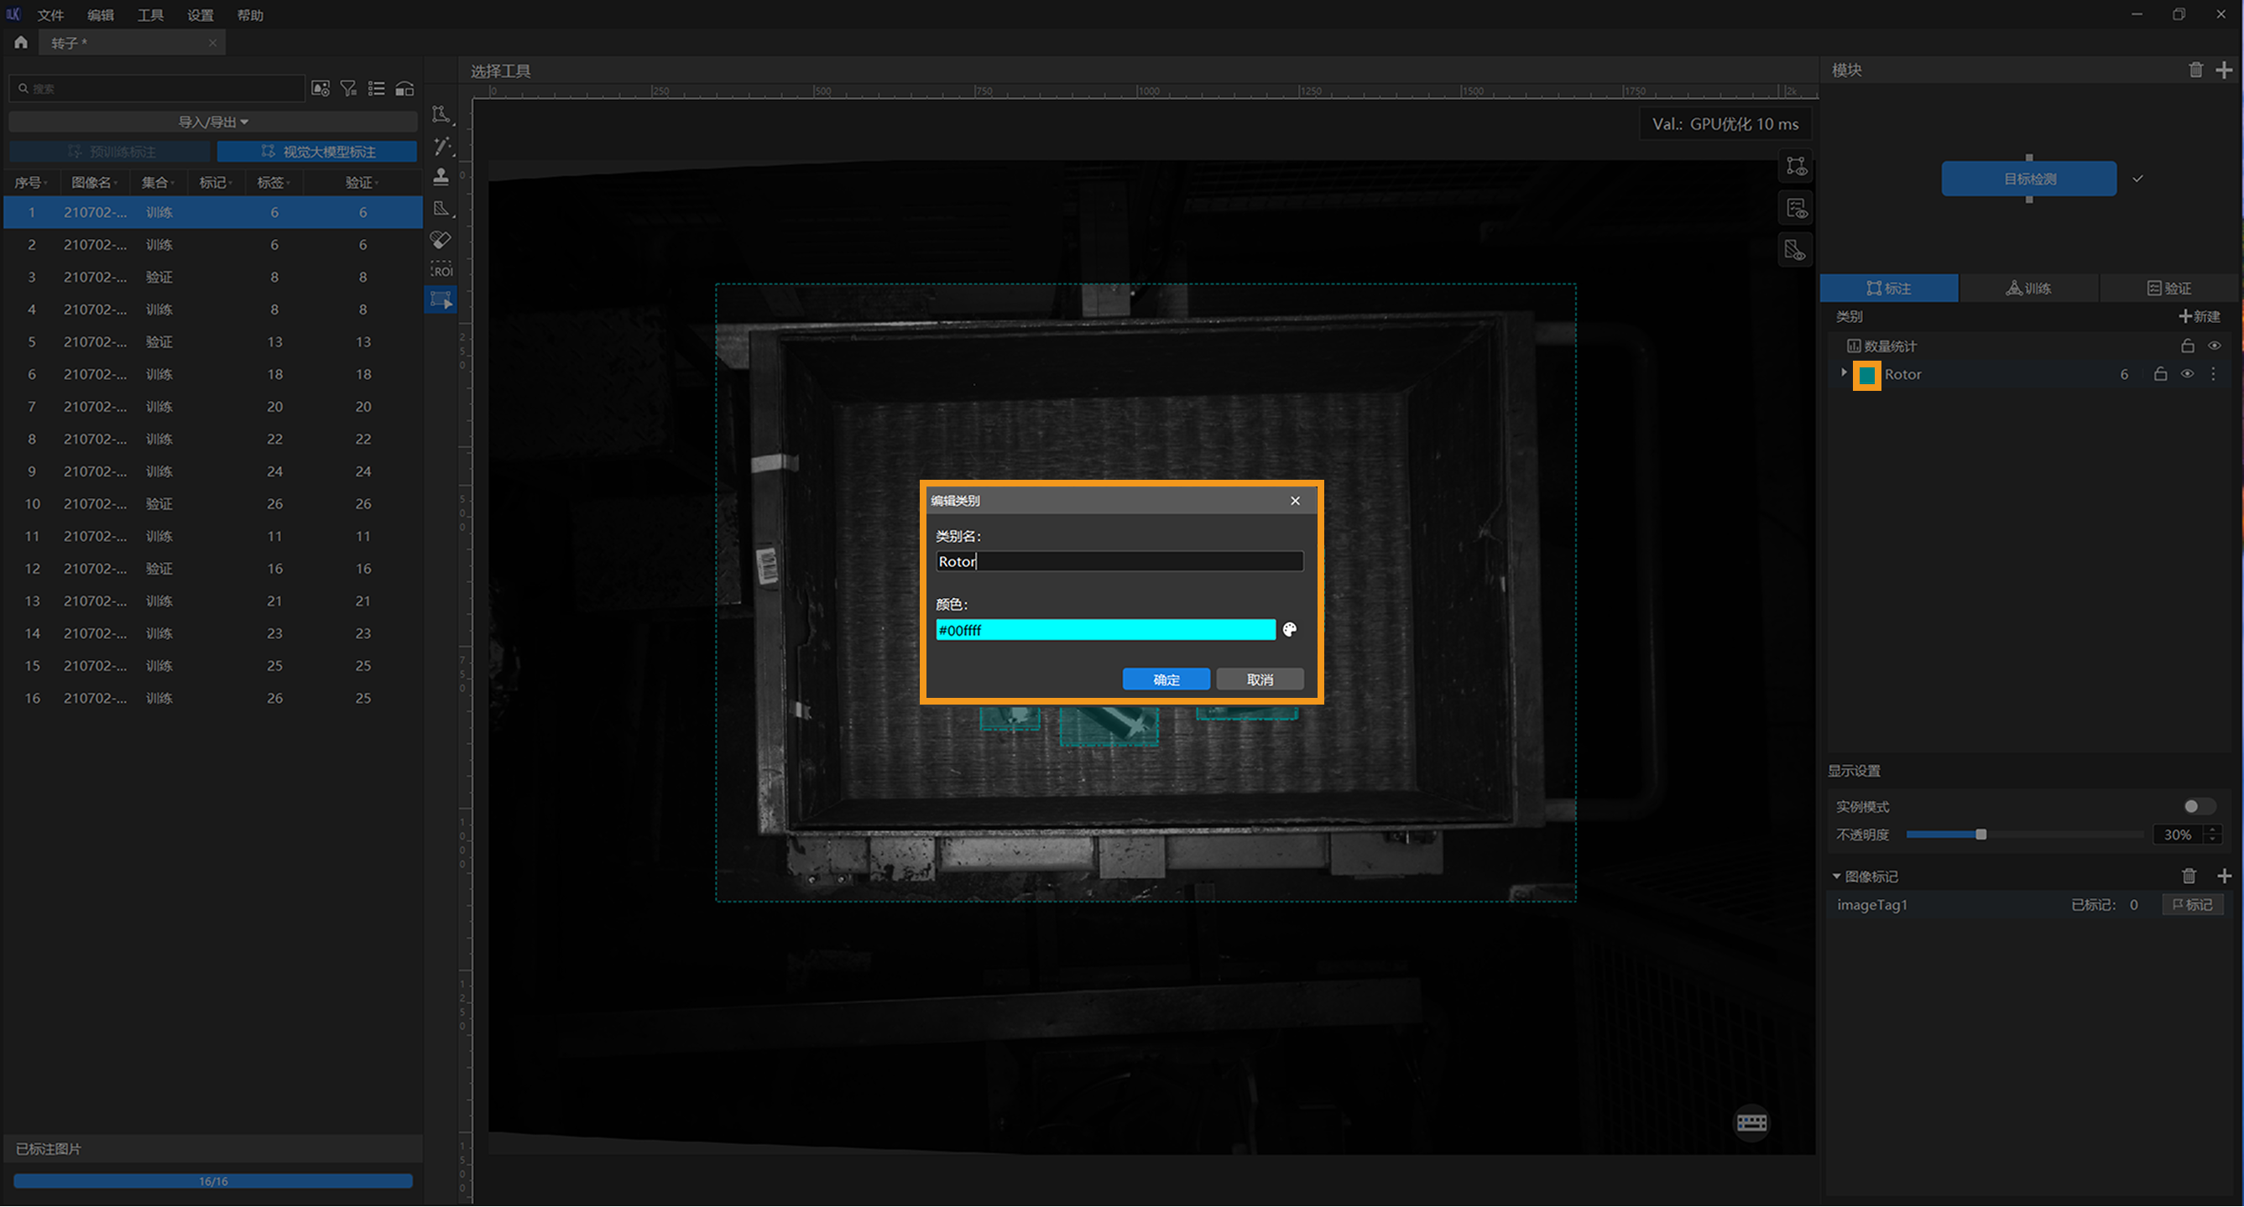Select the smart labeling magic wand tool
2244x1207 pixels.
(442, 145)
